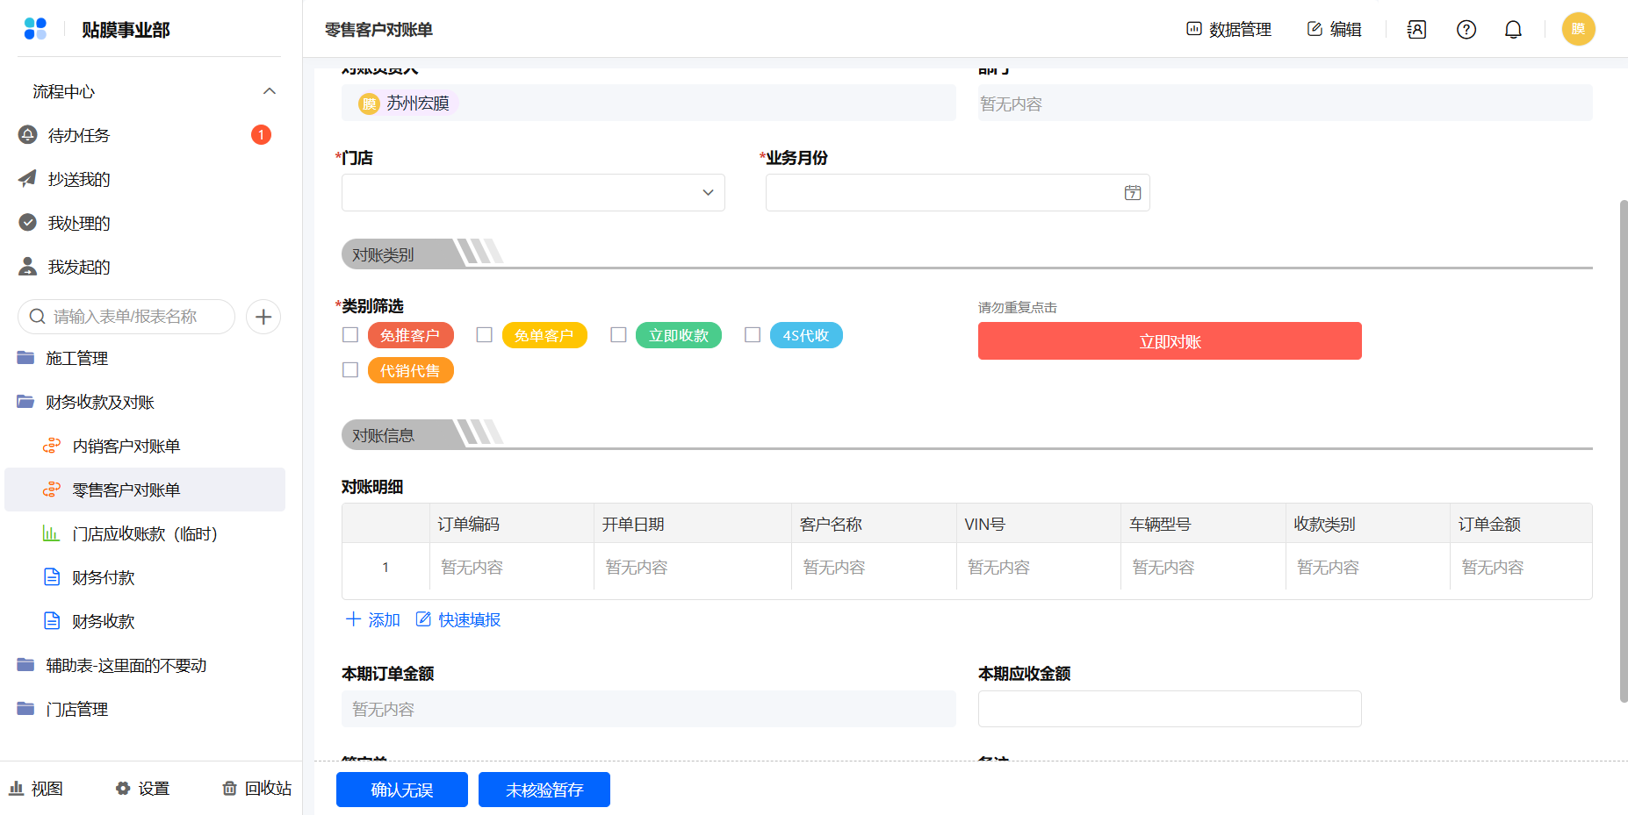Click the 财务收款 document icon
The width and height of the screenshot is (1628, 815).
pos(52,621)
